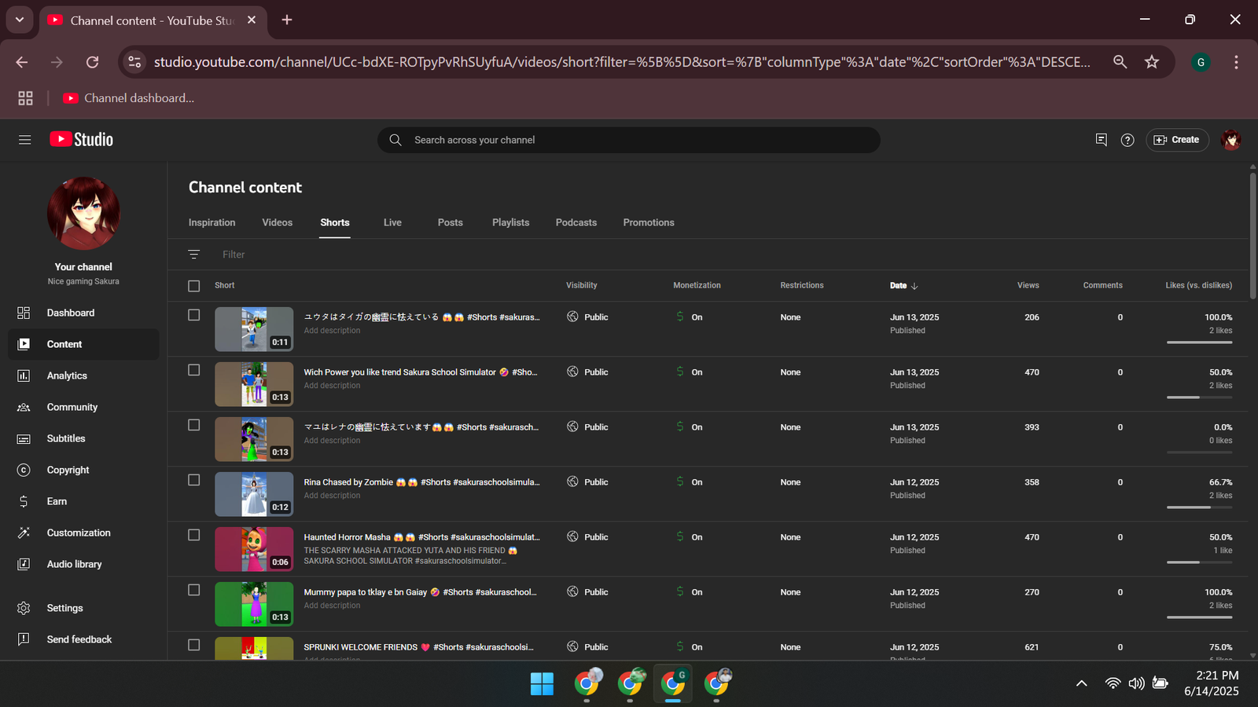Image resolution: width=1258 pixels, height=707 pixels.
Task: Select the SPRUNKI WELCOME FRIENDS checkbox
Action: [194, 645]
